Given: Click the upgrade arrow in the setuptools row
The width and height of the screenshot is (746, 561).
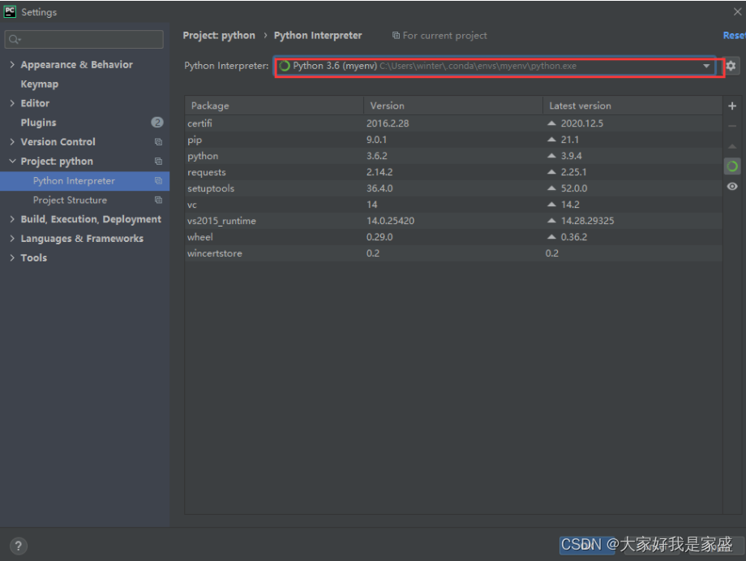Looking at the screenshot, I should pos(551,188).
